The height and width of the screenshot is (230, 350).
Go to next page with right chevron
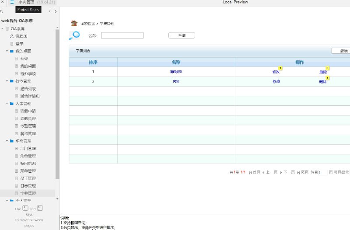pyautogui.click(x=56, y=11)
